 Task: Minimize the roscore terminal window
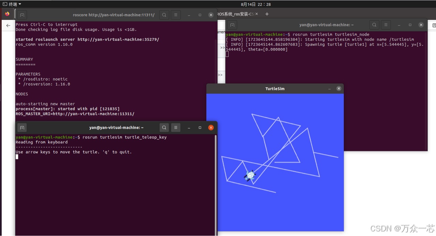pyautogui.click(x=189, y=15)
